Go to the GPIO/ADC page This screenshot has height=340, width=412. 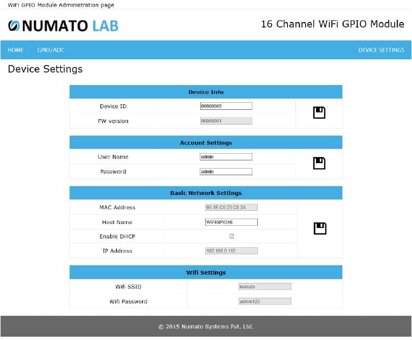click(x=50, y=50)
